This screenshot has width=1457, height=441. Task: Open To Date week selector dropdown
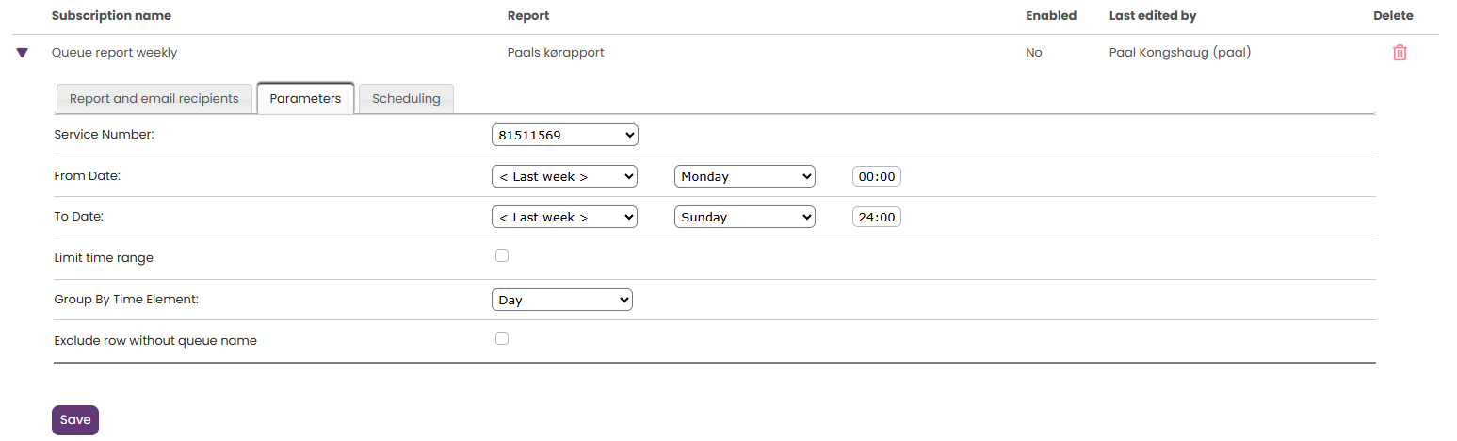(x=564, y=217)
